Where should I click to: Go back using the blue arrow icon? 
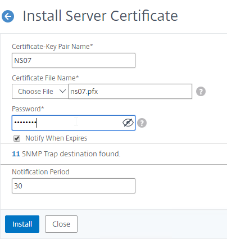[8, 16]
